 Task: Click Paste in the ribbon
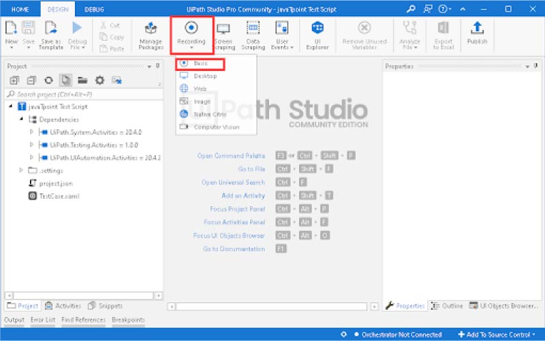(x=112, y=48)
